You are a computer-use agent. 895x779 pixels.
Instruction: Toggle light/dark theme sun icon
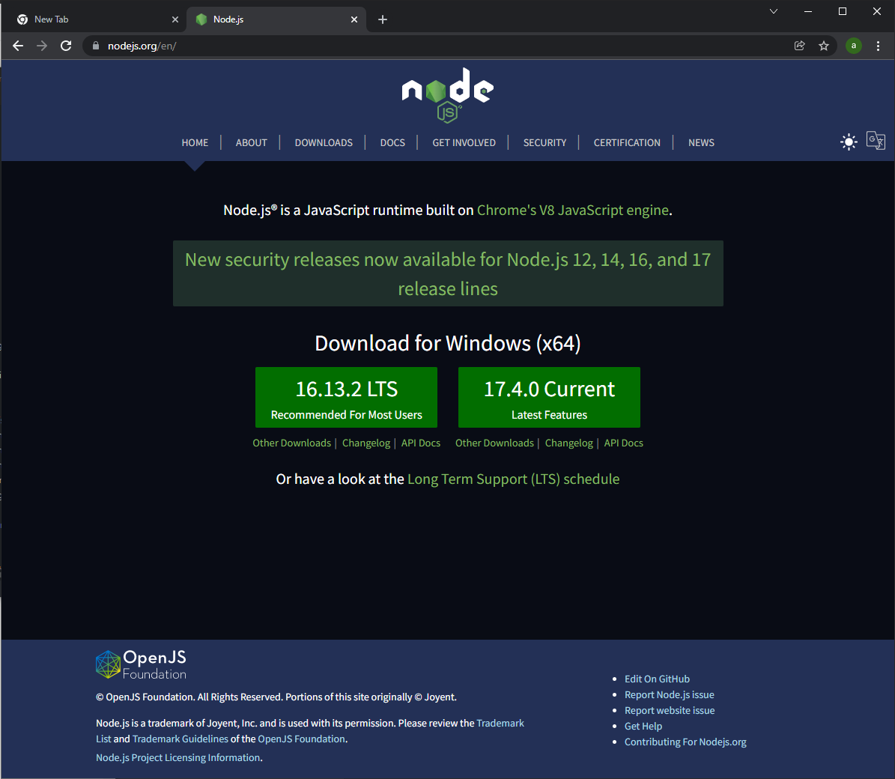(849, 142)
